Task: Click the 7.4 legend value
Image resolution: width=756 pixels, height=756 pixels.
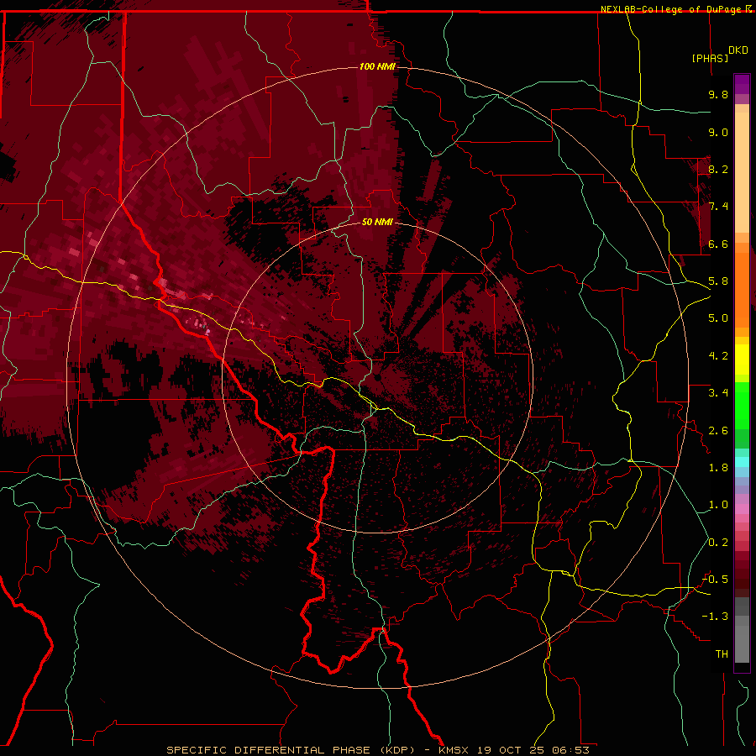Action: pyautogui.click(x=718, y=207)
